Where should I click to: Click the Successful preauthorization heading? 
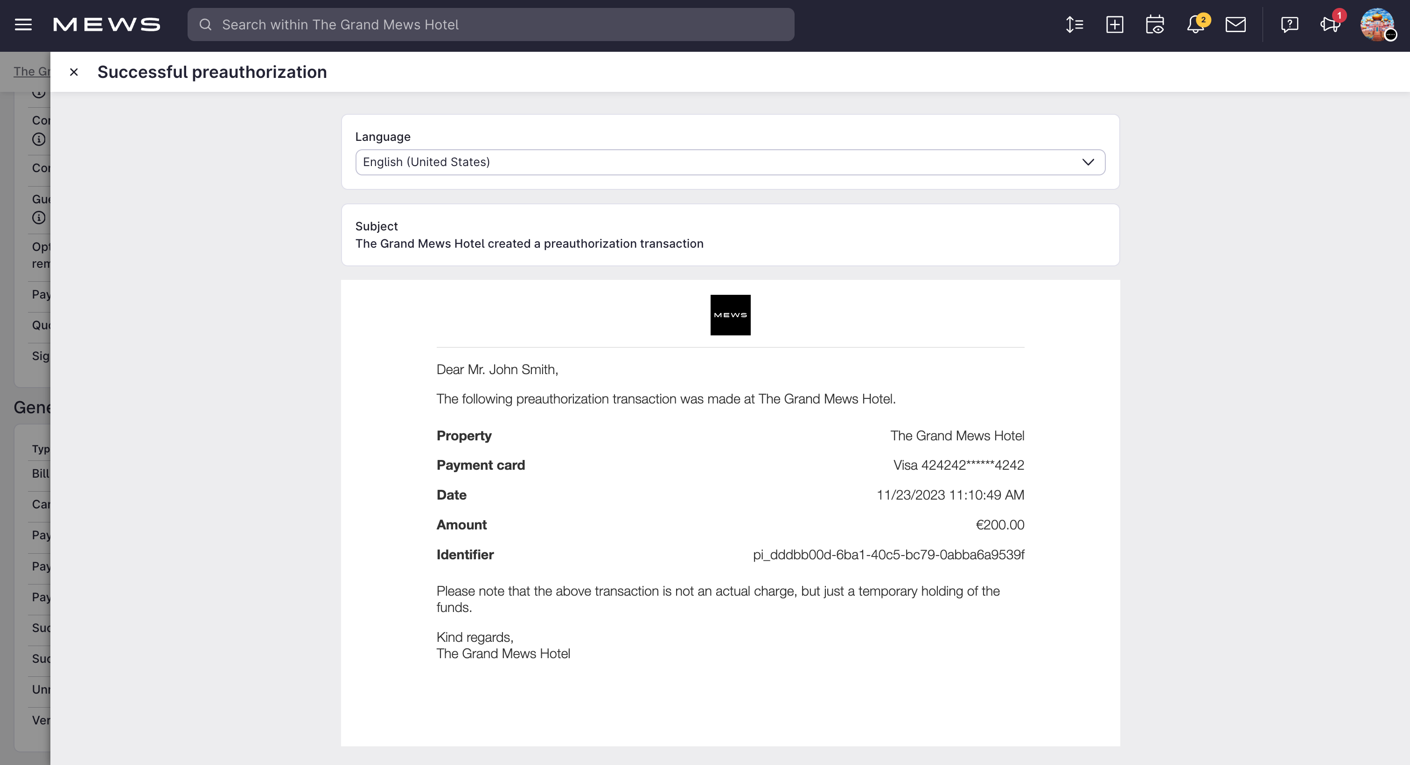pyautogui.click(x=212, y=72)
